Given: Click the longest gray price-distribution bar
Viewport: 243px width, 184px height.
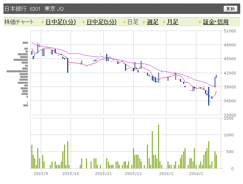Looking at the screenshot, I should [17, 71].
